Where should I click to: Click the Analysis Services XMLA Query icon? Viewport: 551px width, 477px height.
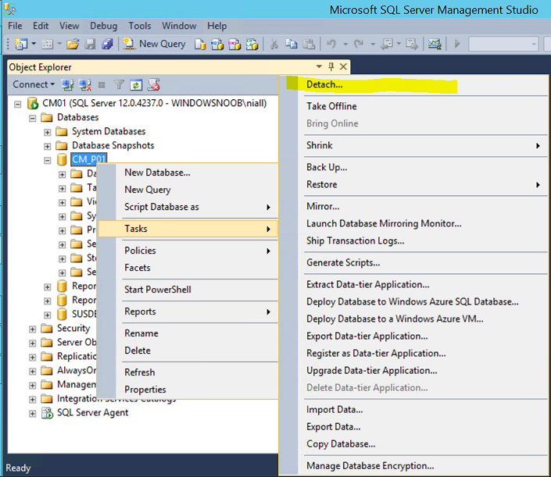click(x=252, y=44)
